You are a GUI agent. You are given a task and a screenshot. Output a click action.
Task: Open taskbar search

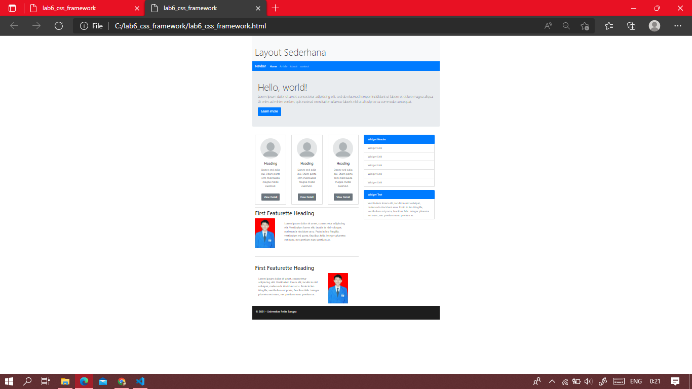27,381
